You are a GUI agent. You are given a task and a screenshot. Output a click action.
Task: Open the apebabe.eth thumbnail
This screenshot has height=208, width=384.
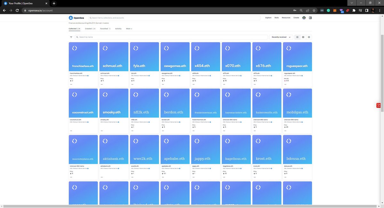click(175, 149)
